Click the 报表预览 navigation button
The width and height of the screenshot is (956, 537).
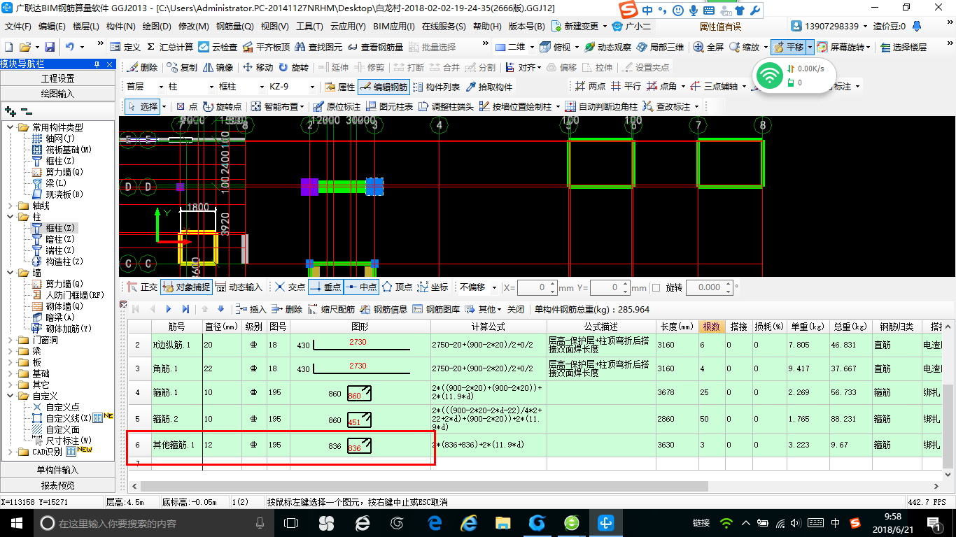click(x=57, y=485)
